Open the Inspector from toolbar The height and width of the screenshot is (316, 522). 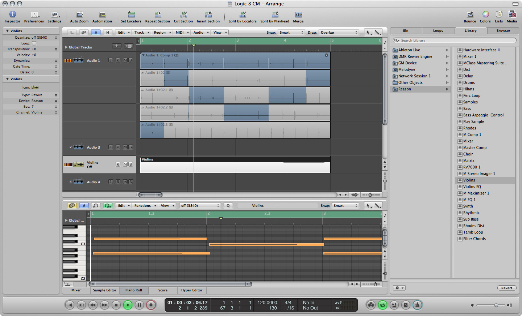click(12, 14)
